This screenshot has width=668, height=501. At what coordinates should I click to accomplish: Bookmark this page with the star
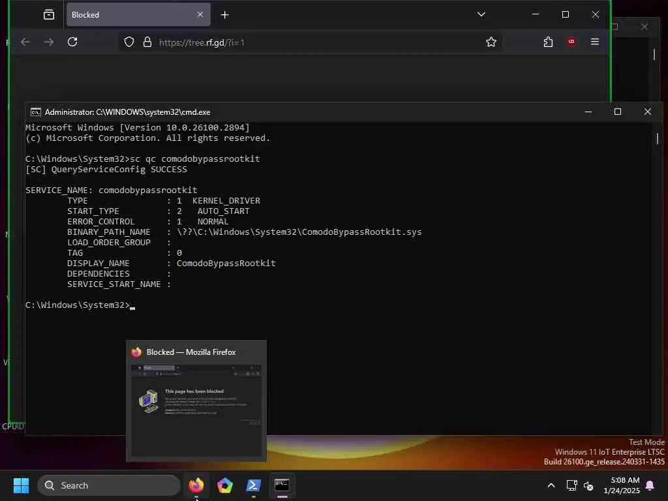(x=491, y=42)
